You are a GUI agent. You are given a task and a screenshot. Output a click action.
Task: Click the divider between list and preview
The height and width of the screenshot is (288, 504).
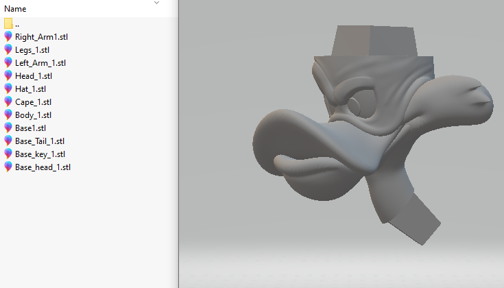[178, 144]
